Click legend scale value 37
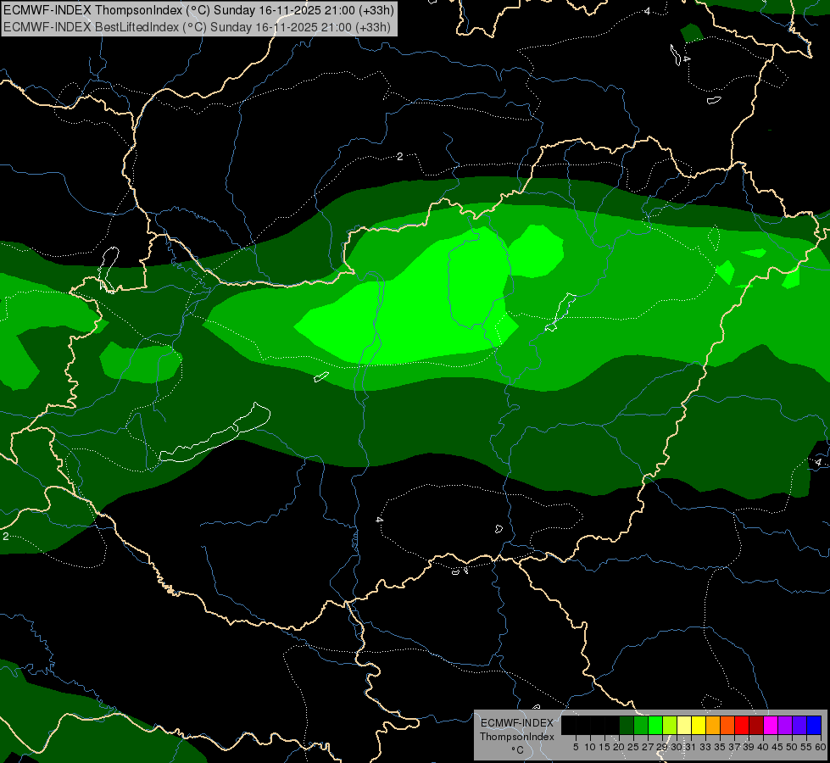Viewport: 830px width, 763px height. pos(733,747)
